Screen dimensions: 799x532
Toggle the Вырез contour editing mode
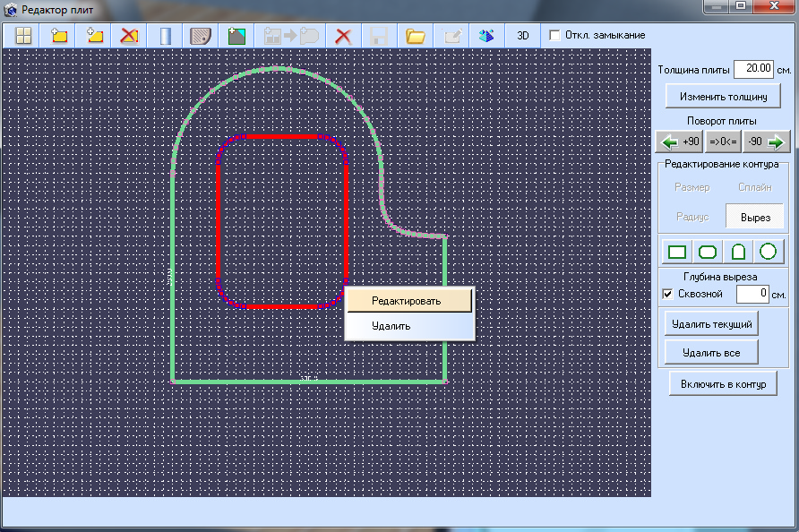755,217
